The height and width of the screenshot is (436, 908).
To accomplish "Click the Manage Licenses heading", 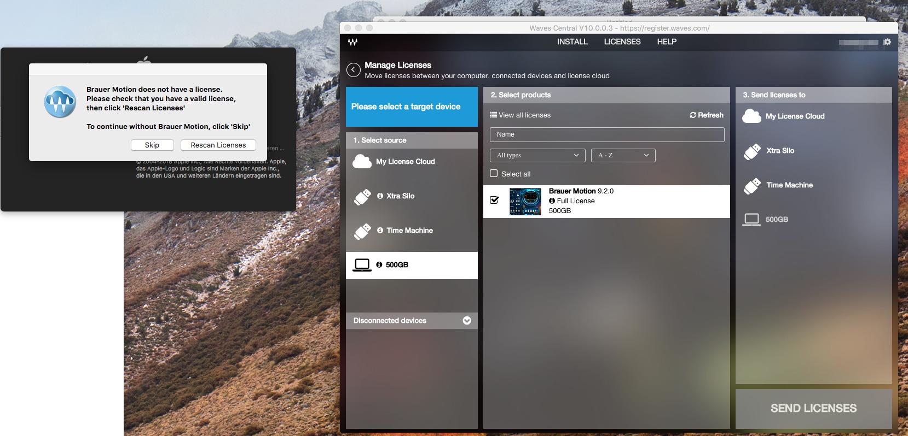I will pyautogui.click(x=398, y=65).
